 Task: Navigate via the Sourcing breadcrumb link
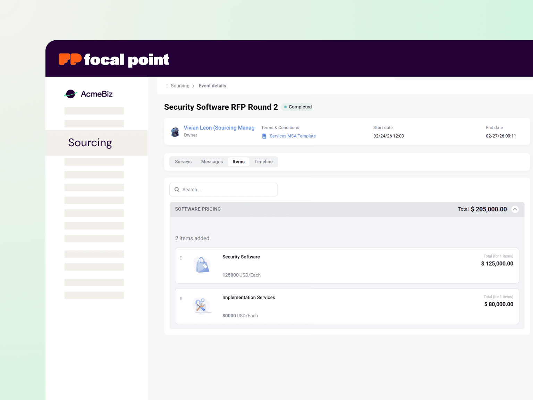[180, 85]
